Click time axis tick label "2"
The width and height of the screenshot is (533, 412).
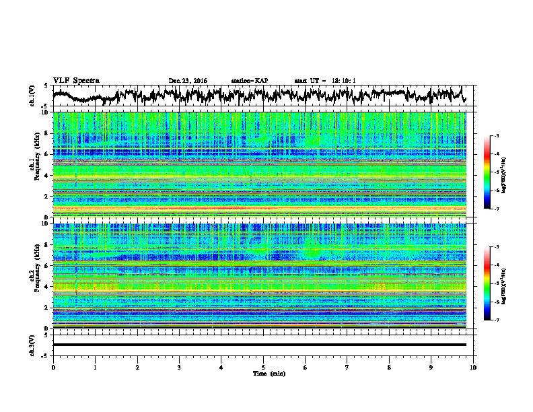pyautogui.click(x=137, y=368)
